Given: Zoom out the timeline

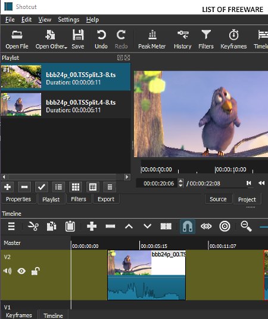Looking at the screenshot, I should point(247,226).
